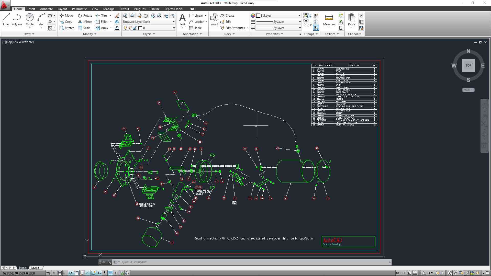491x276 pixels.
Task: Open the ByLayer color dropdown
Action: coord(279,16)
